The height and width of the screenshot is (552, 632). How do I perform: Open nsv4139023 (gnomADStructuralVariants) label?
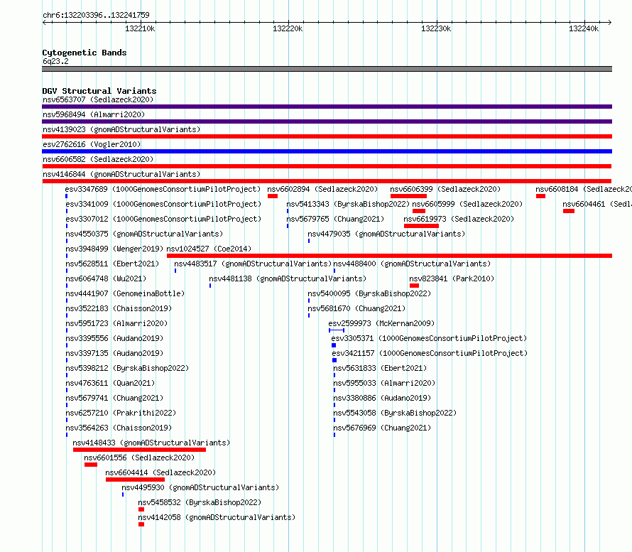[121, 129]
